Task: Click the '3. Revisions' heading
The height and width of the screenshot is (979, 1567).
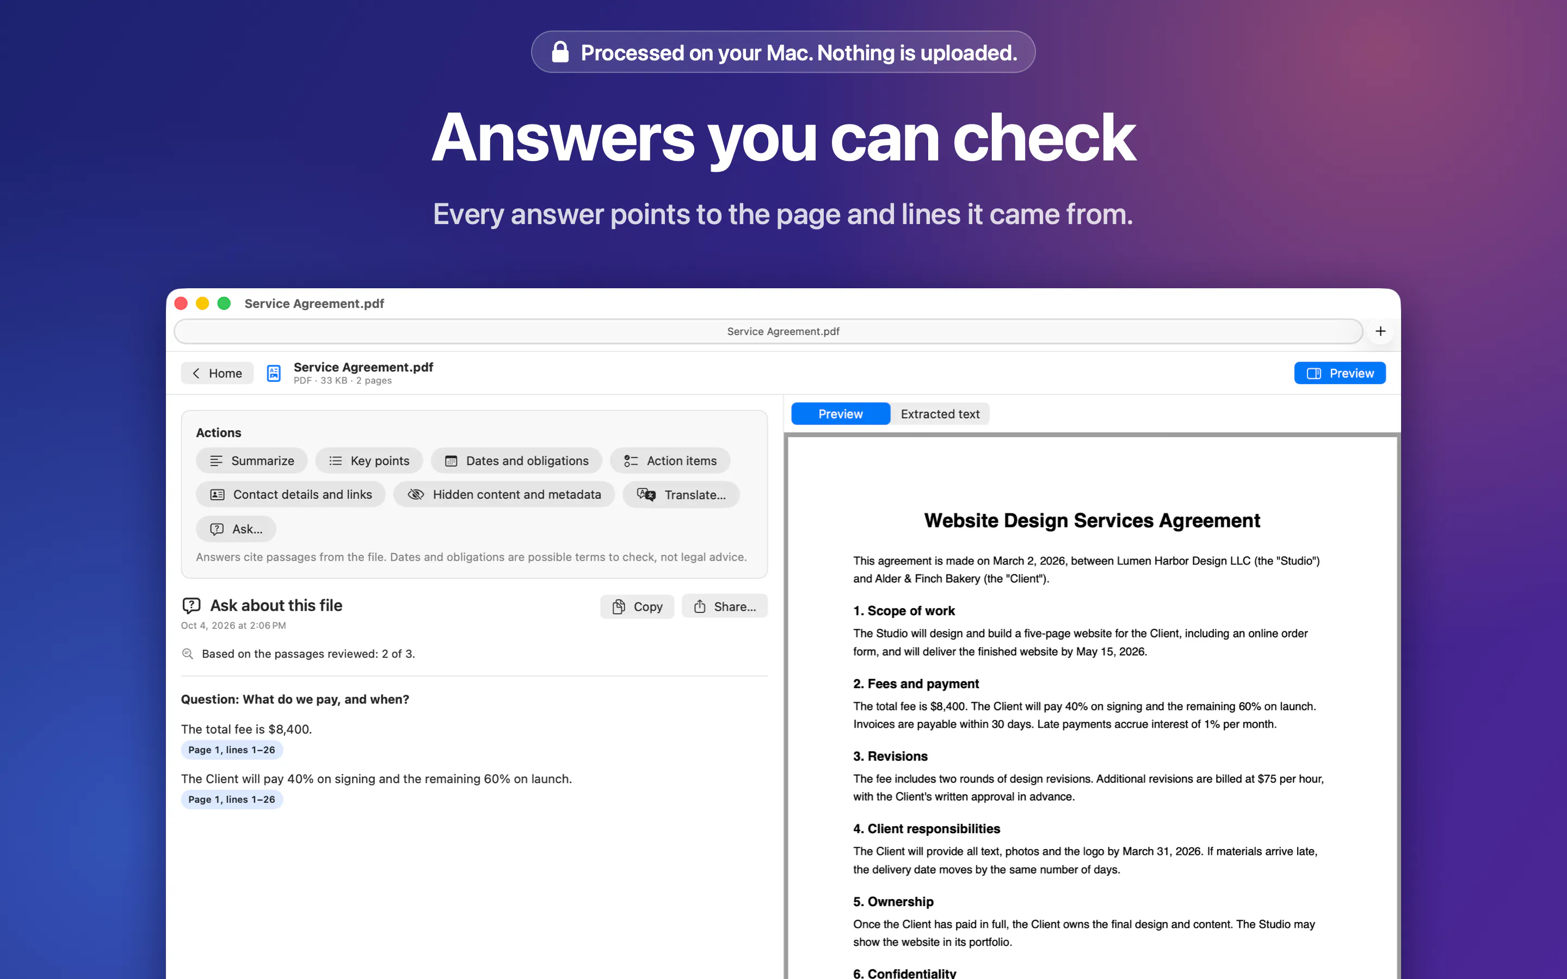Action: [x=890, y=756]
